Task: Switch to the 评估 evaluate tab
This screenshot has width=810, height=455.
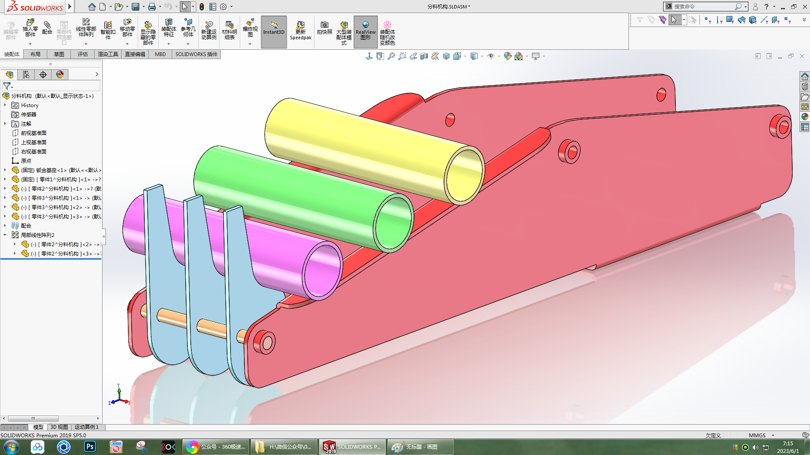Action: [x=83, y=54]
